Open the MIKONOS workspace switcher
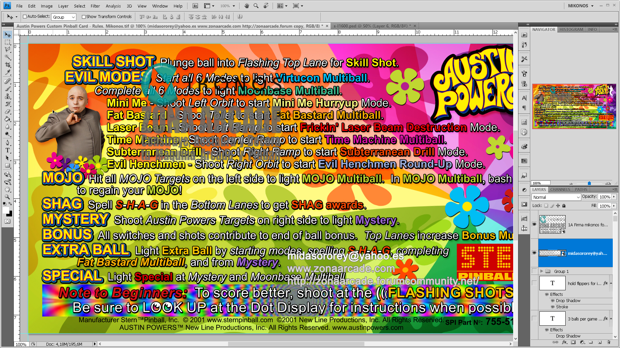Image resolution: width=620 pixels, height=348 pixels. click(x=581, y=6)
